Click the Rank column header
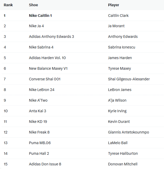Image resolution: width=164 pixels, height=169 pixels. tap(8, 5)
